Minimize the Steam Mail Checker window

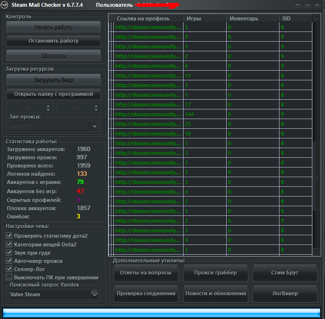point(299,5)
